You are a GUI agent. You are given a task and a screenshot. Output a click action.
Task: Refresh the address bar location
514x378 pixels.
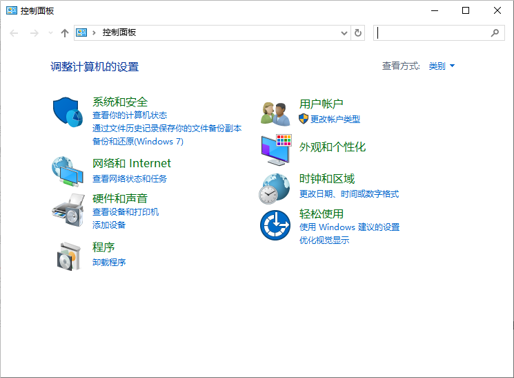coord(358,32)
